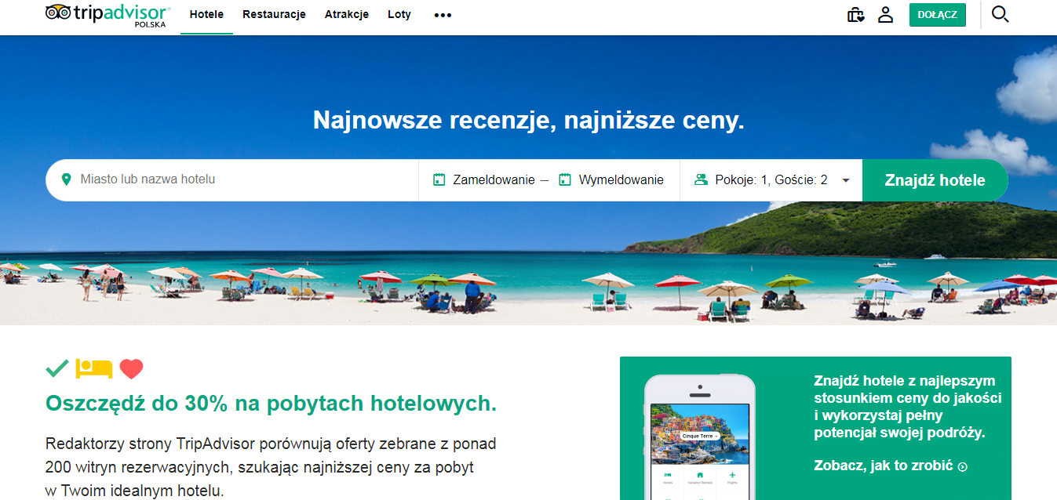Open more menu options via three dots
The width and height of the screenshot is (1057, 500).
(x=443, y=15)
